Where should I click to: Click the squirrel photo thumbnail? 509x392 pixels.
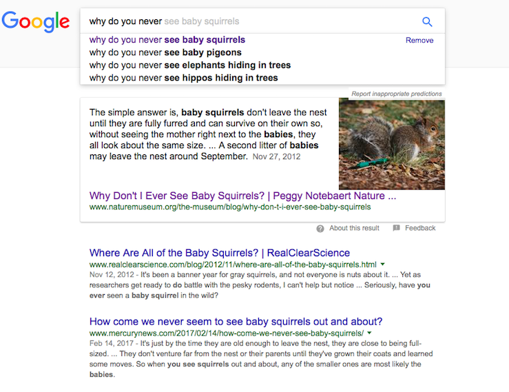(391, 144)
